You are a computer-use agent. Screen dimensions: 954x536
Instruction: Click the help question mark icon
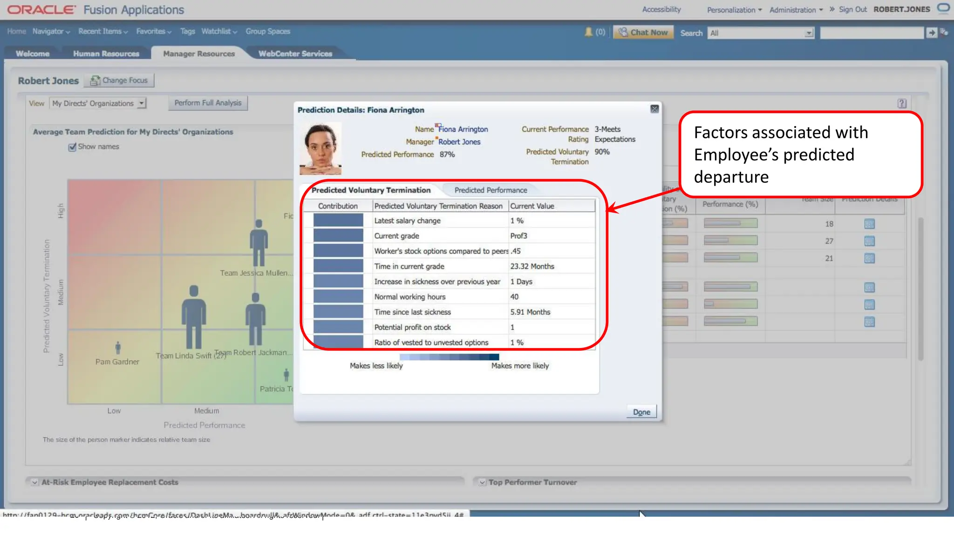(902, 103)
